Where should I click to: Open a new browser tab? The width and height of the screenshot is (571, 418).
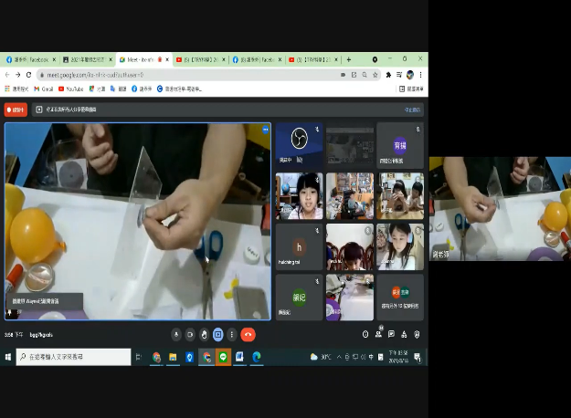[x=349, y=59]
